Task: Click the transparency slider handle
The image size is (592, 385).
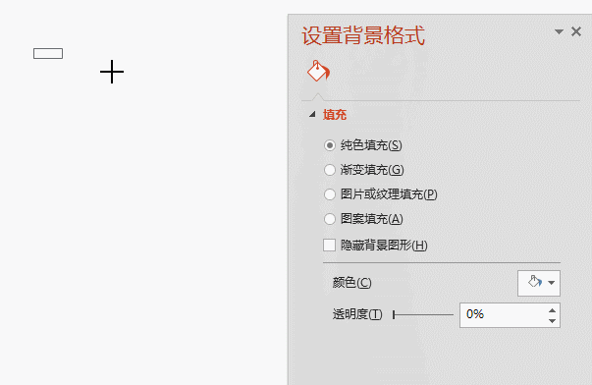Action: pyautogui.click(x=394, y=314)
